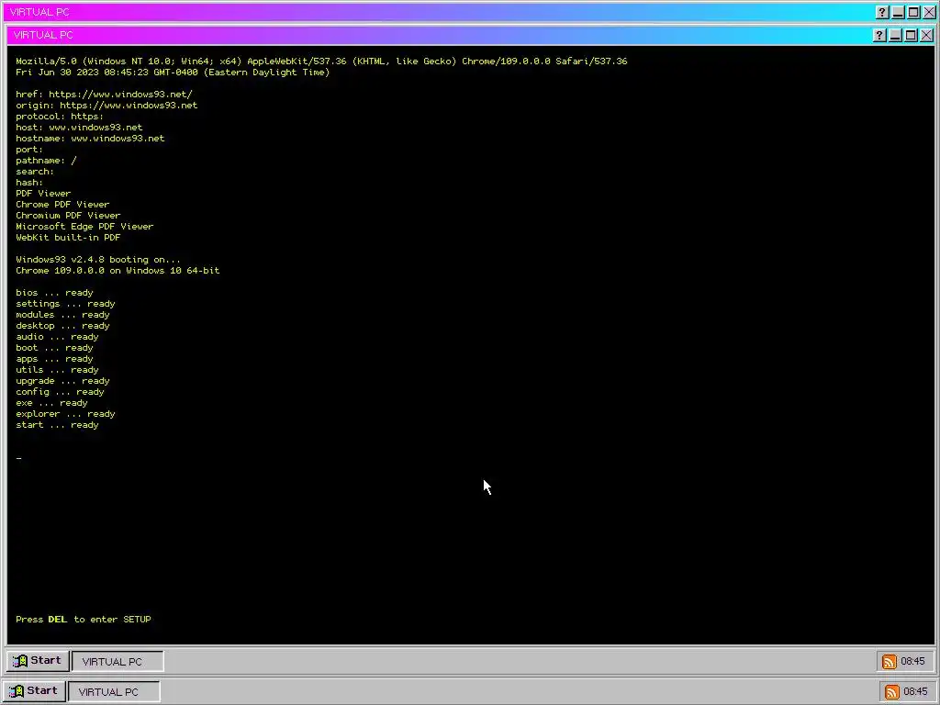Click the 'upgrade ... ready' line
The height and width of the screenshot is (705, 940).
point(63,381)
